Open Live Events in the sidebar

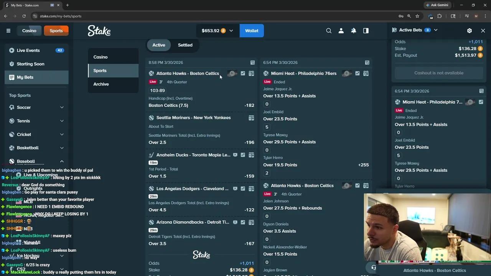(x=28, y=50)
